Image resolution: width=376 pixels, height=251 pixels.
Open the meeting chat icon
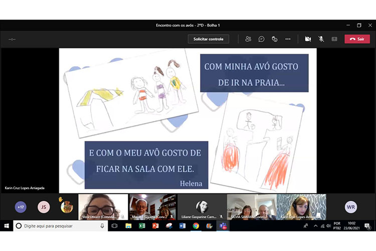261,39
